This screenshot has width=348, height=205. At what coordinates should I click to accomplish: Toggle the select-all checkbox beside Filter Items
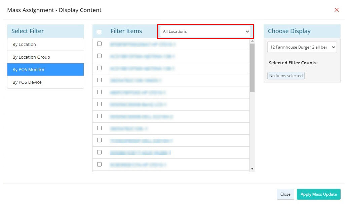click(x=99, y=32)
